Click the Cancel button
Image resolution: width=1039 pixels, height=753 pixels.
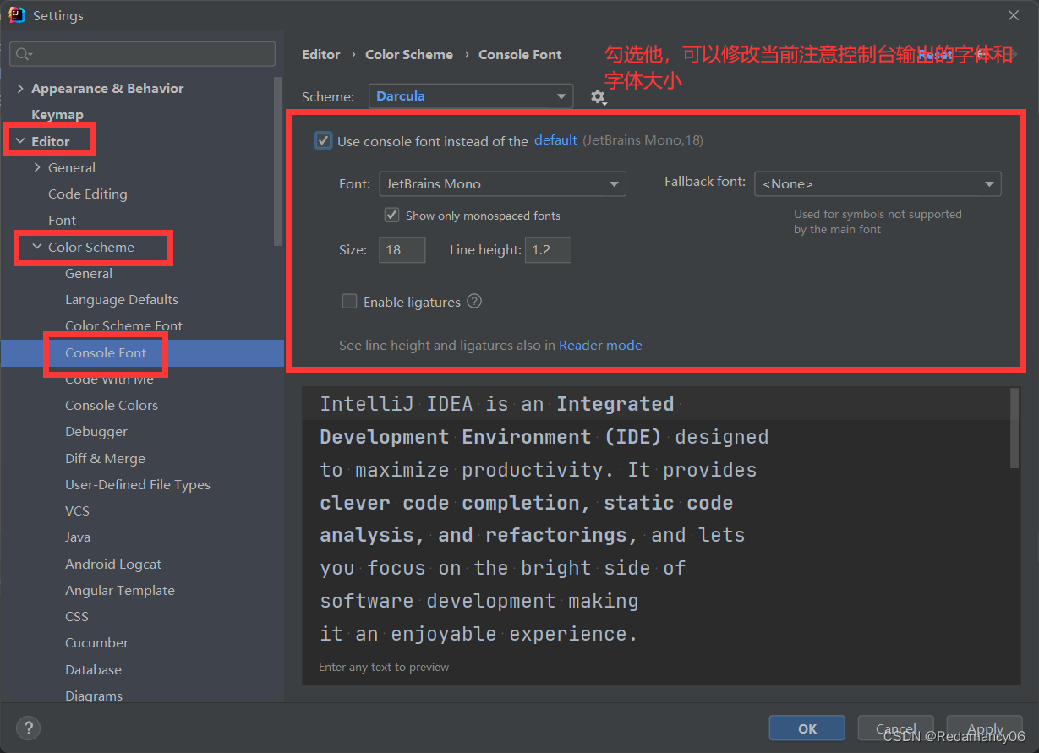(895, 728)
